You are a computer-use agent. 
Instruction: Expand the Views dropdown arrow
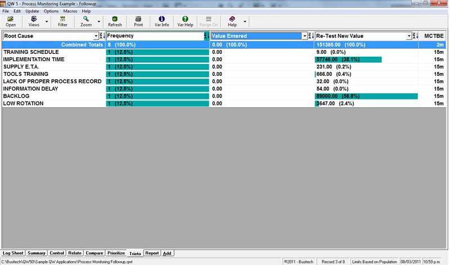(47, 21)
